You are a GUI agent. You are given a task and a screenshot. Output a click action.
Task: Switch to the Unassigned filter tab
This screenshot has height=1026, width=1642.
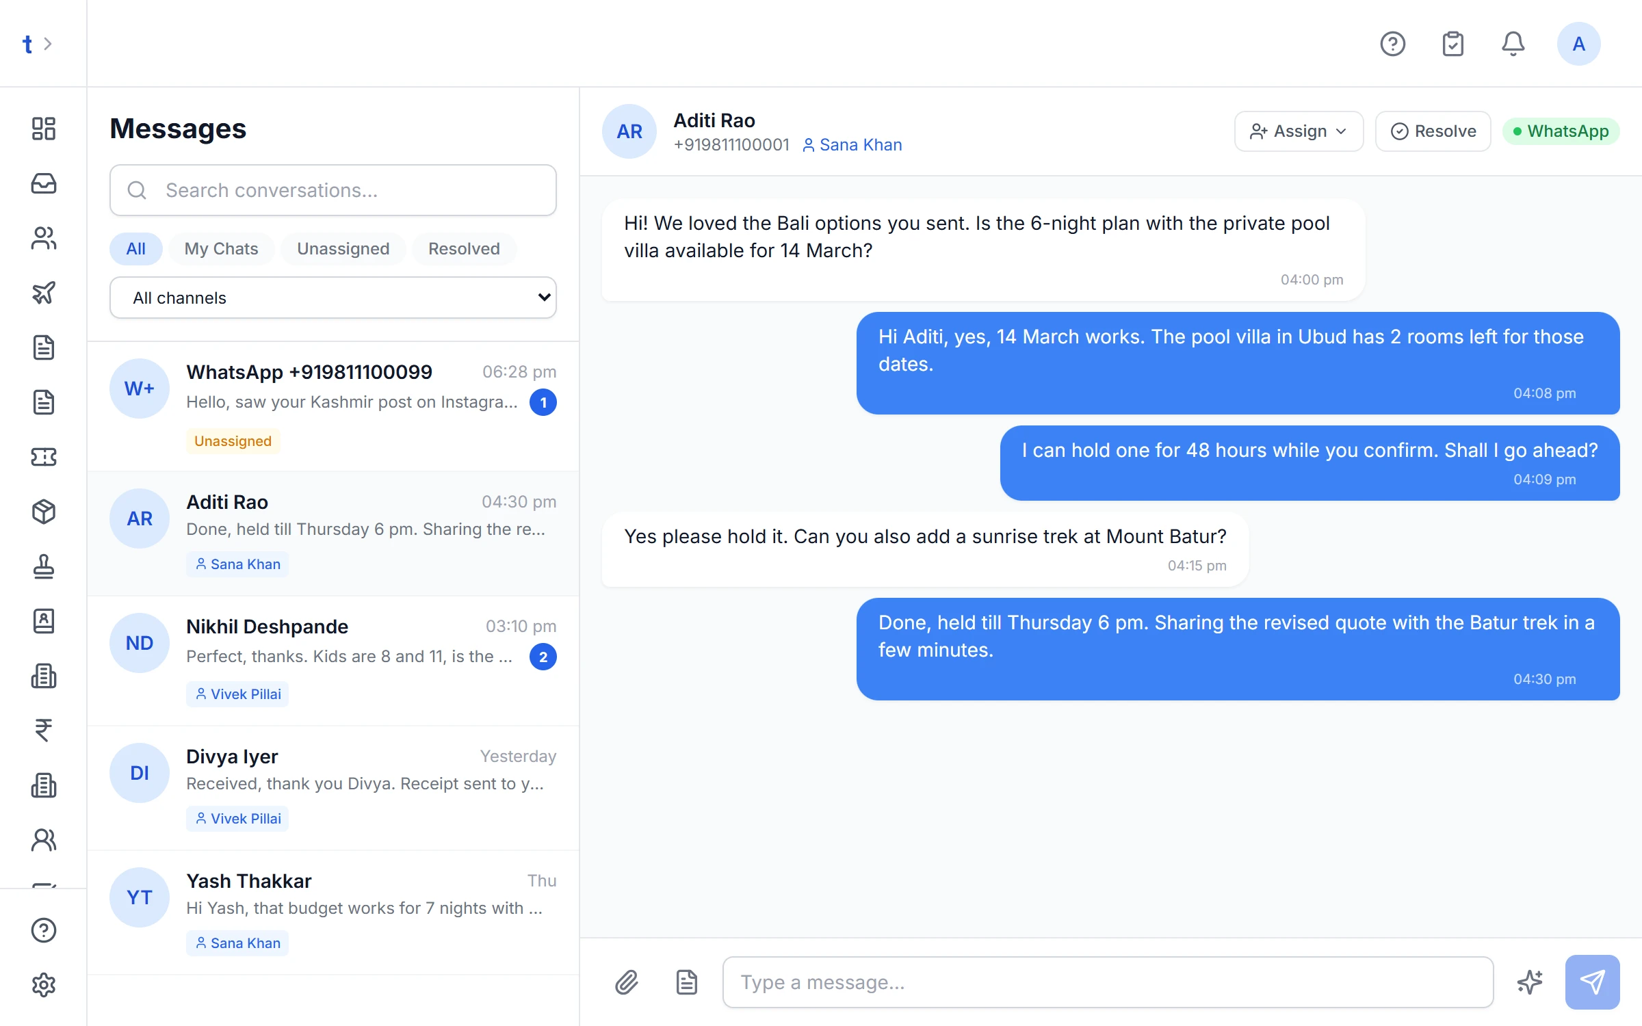(343, 249)
